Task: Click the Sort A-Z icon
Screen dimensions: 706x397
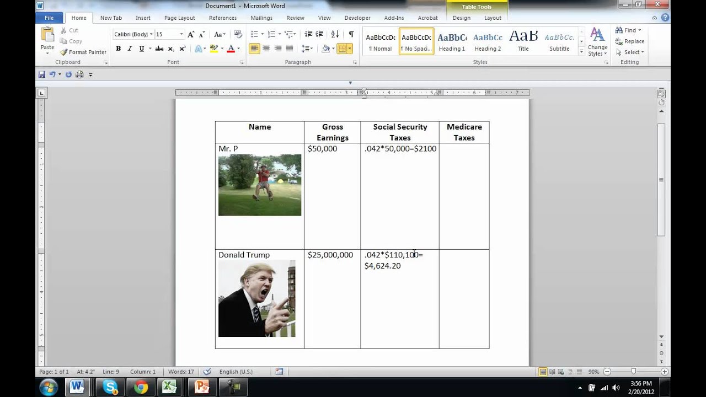Action: coord(335,34)
